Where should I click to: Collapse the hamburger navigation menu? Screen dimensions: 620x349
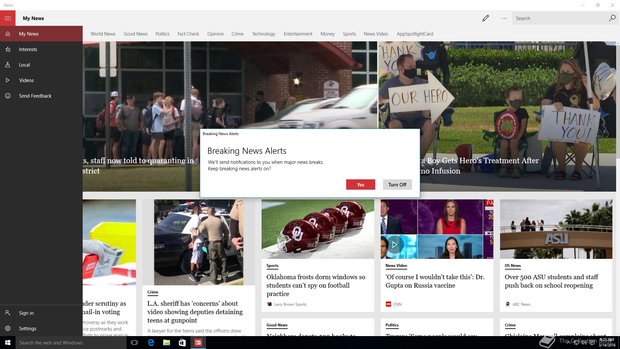coord(8,18)
